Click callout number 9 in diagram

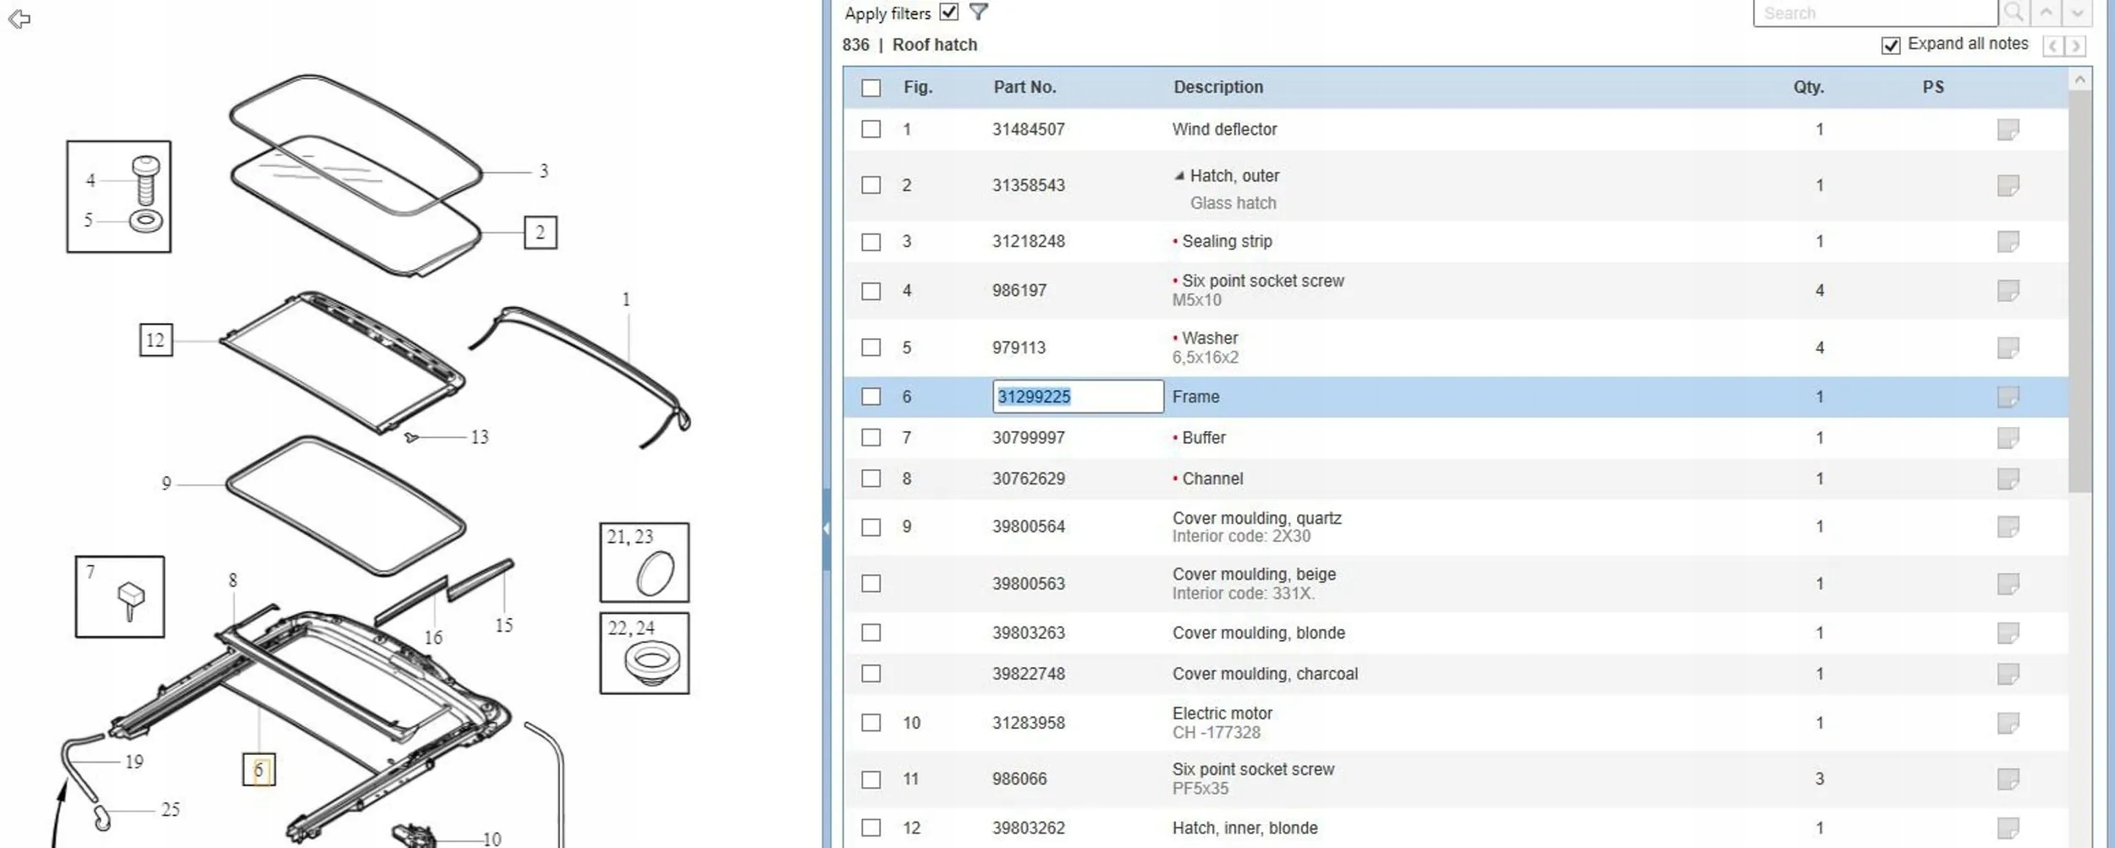tap(167, 484)
